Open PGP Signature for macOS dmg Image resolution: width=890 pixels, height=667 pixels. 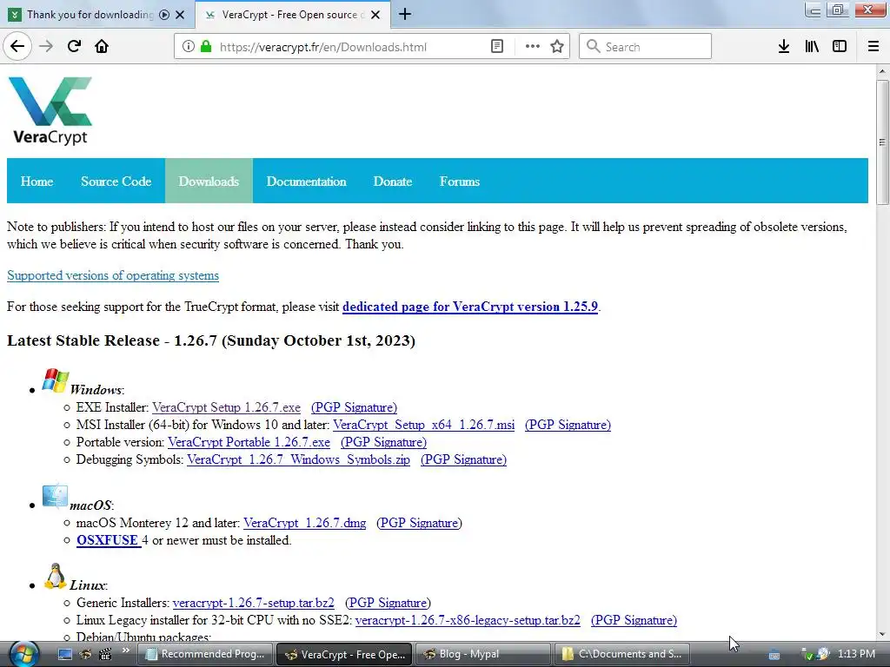[x=420, y=523]
